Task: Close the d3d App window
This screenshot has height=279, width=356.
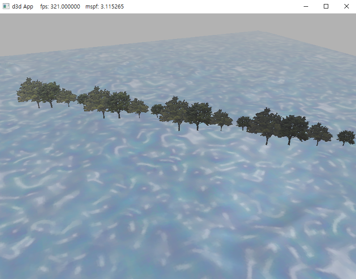Action: (346, 6)
